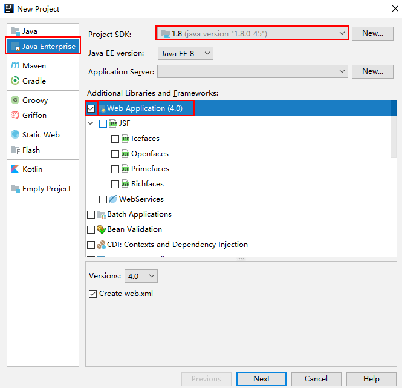
Task: Click the Openfaces JSF icon
Action: tap(125, 154)
